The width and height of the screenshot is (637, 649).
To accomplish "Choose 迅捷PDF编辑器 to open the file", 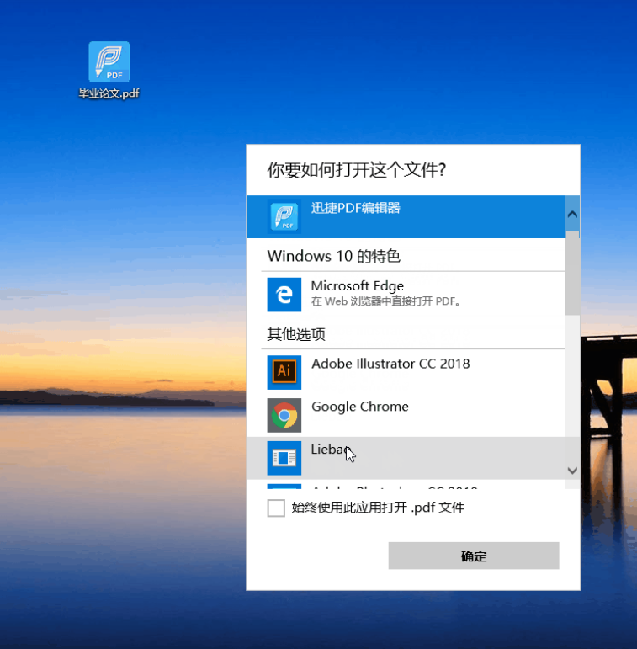I will click(x=406, y=217).
